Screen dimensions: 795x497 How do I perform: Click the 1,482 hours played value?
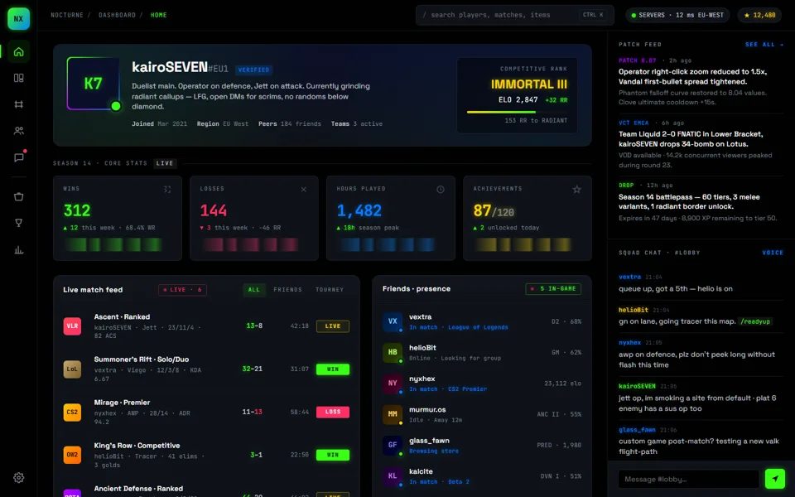[x=359, y=210]
